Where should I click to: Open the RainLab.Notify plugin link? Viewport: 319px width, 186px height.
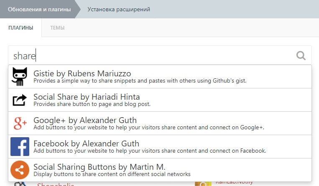pos(234,183)
